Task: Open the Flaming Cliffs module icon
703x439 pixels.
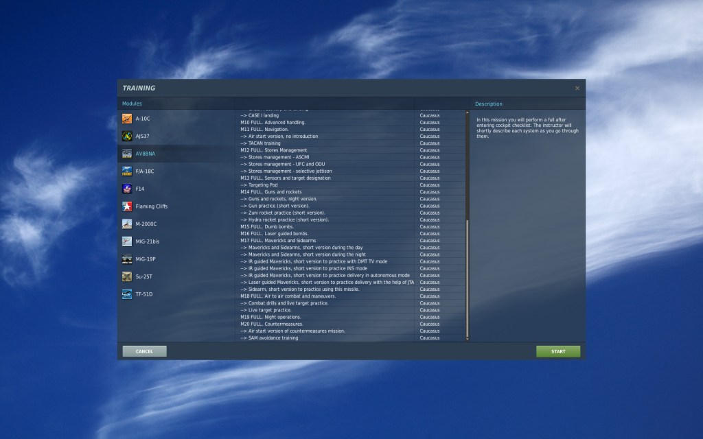Action: (127, 206)
